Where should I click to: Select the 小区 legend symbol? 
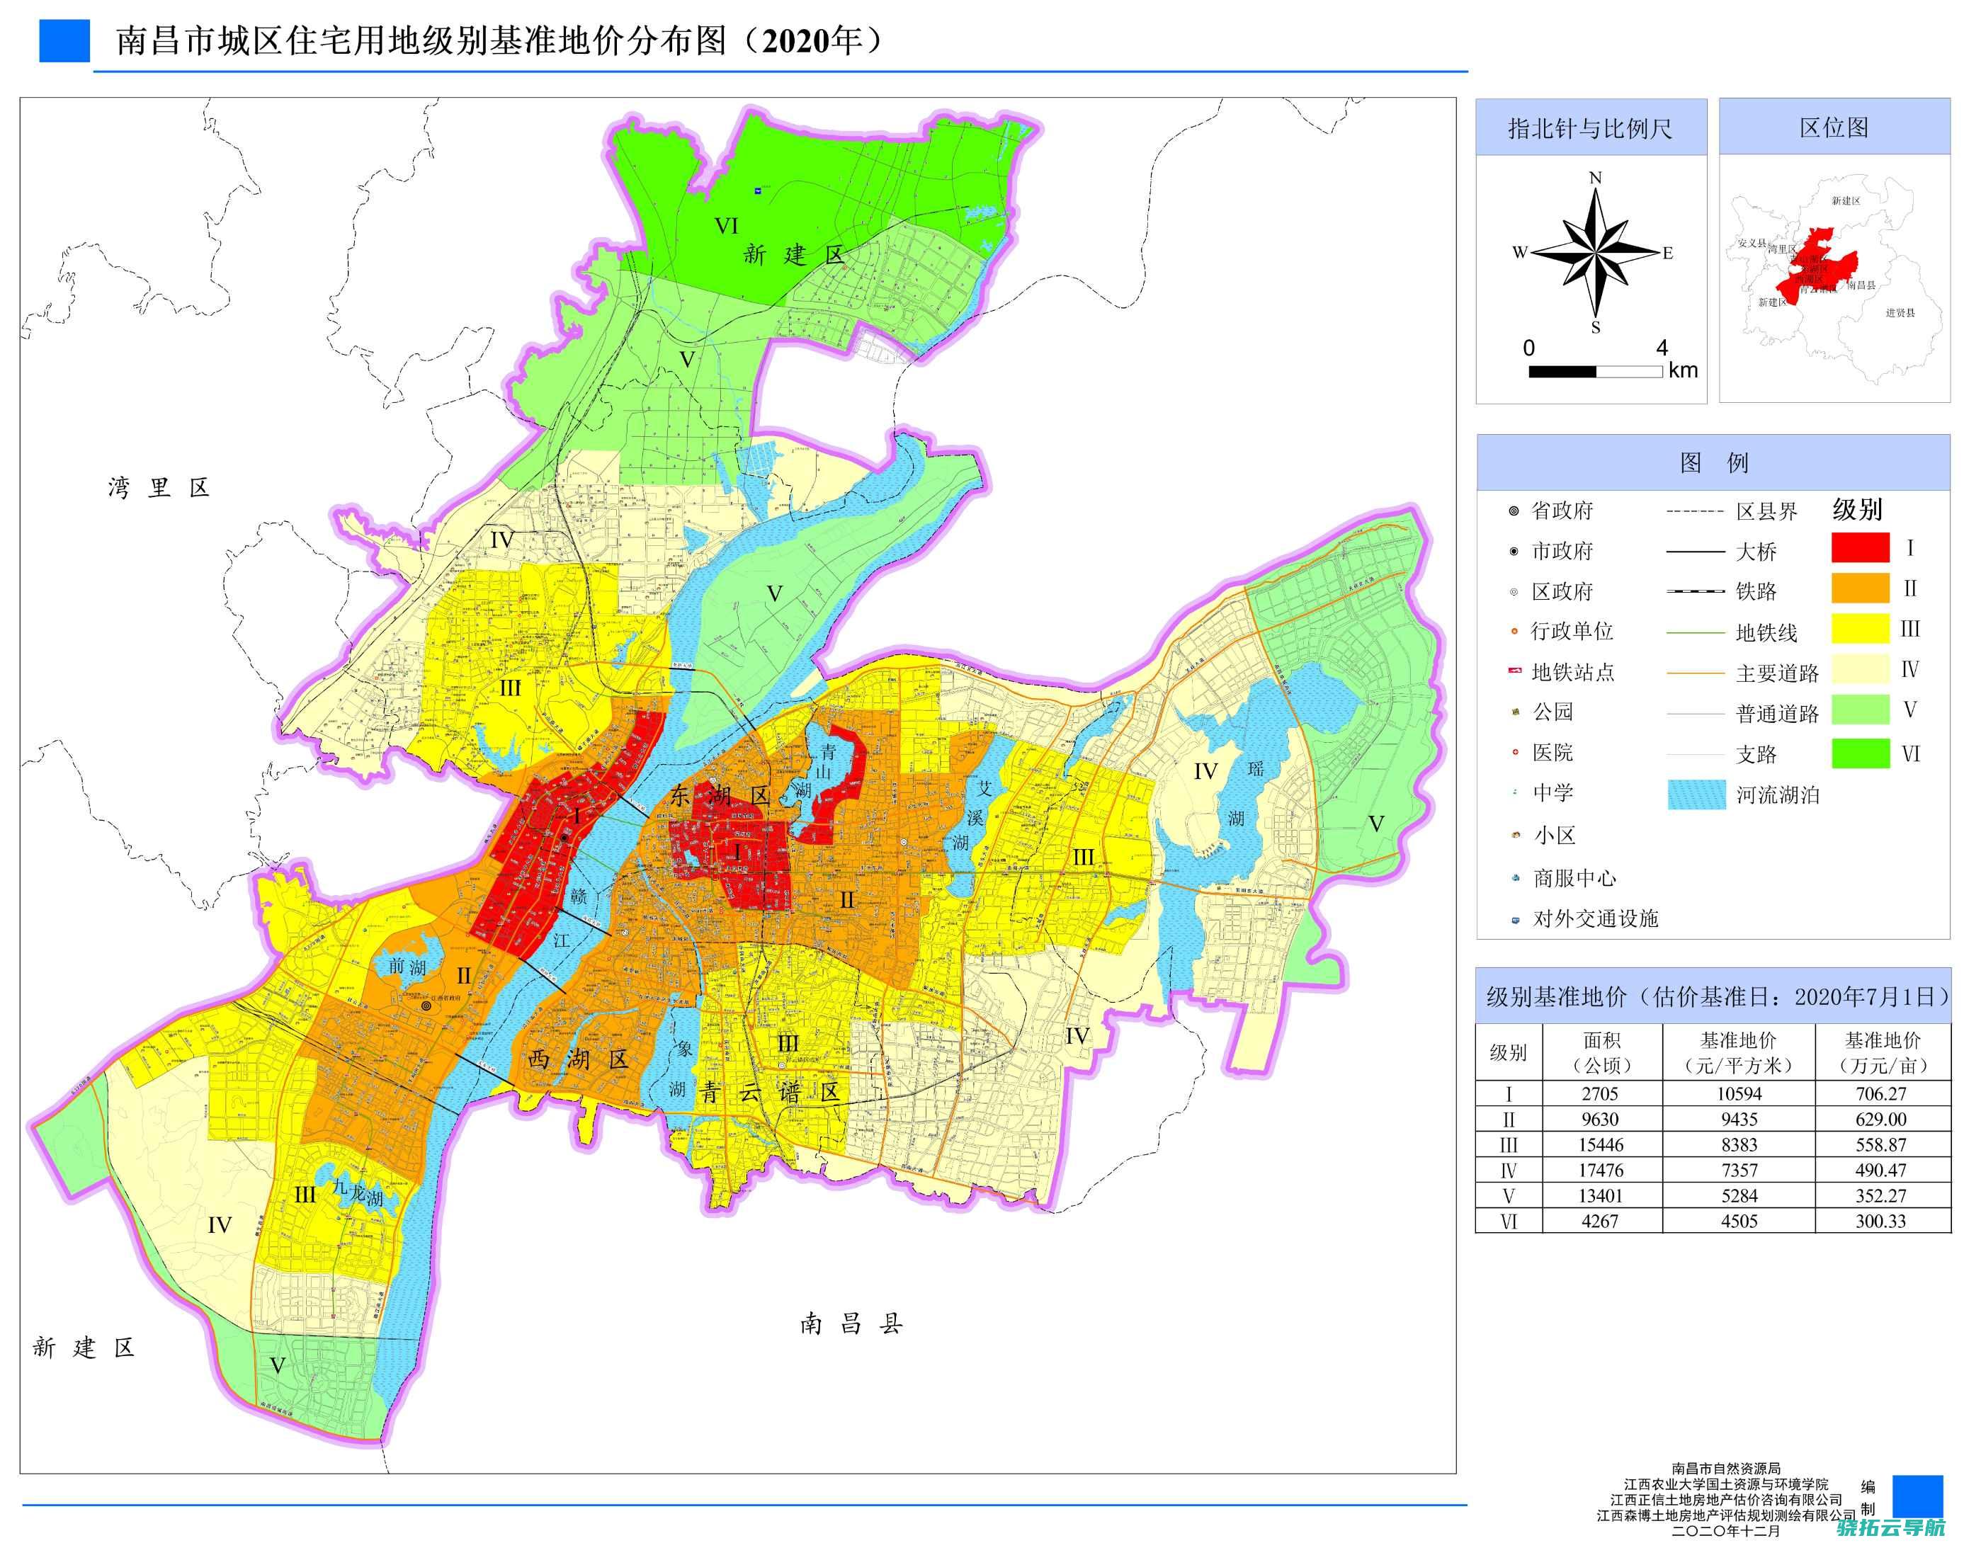[1514, 835]
